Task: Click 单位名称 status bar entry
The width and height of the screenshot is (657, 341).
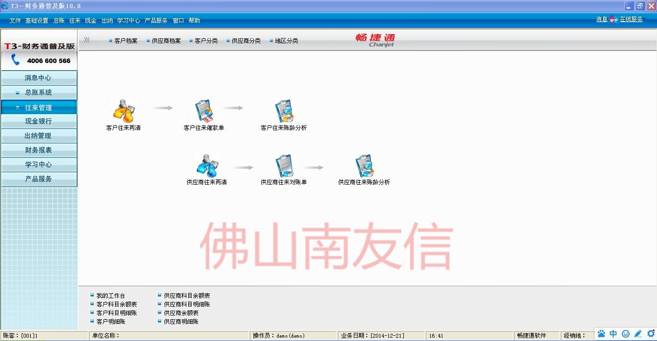Action: pos(106,336)
